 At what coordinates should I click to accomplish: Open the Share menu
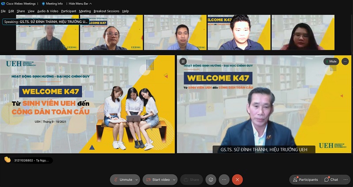click(x=21, y=11)
